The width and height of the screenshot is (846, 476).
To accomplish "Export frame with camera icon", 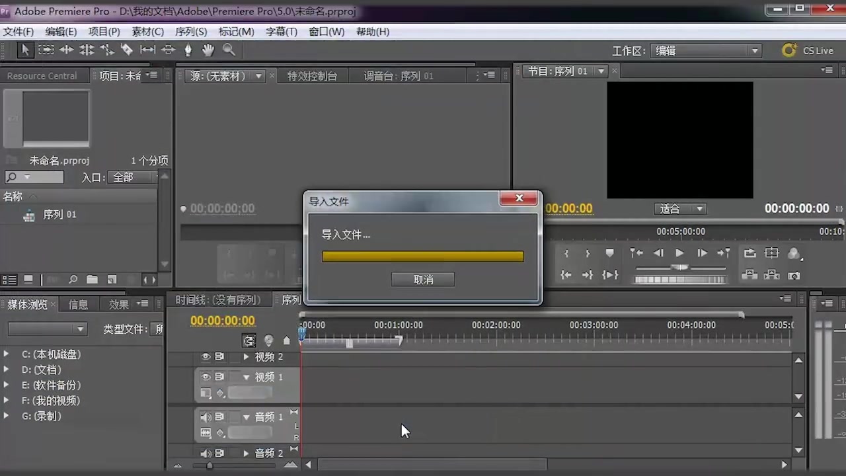I will pos(794,275).
